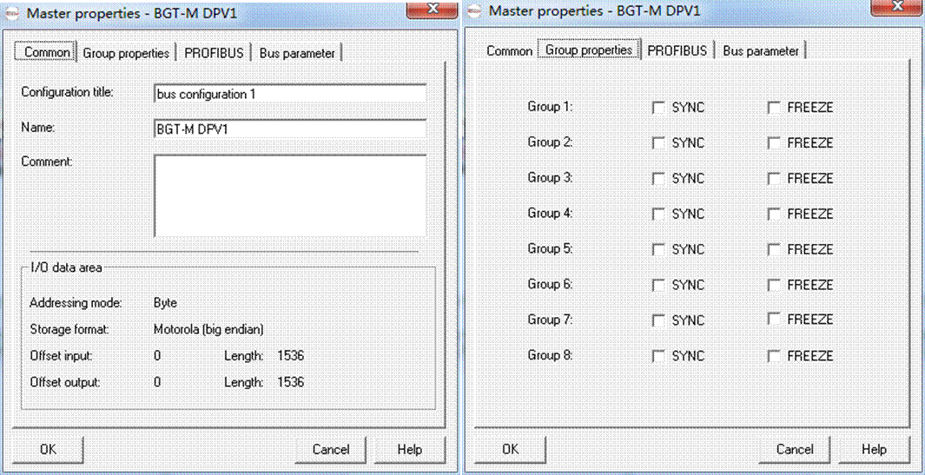Tick the FREEZE checkbox for Group 4
This screenshot has width=925, height=475.
tap(774, 214)
